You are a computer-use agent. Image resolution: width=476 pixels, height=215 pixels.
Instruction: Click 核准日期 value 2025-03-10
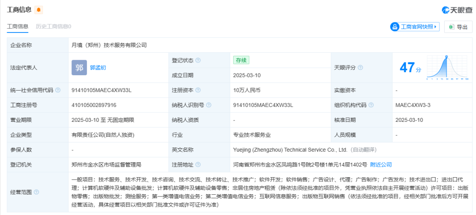pyautogui.click(x=409, y=120)
